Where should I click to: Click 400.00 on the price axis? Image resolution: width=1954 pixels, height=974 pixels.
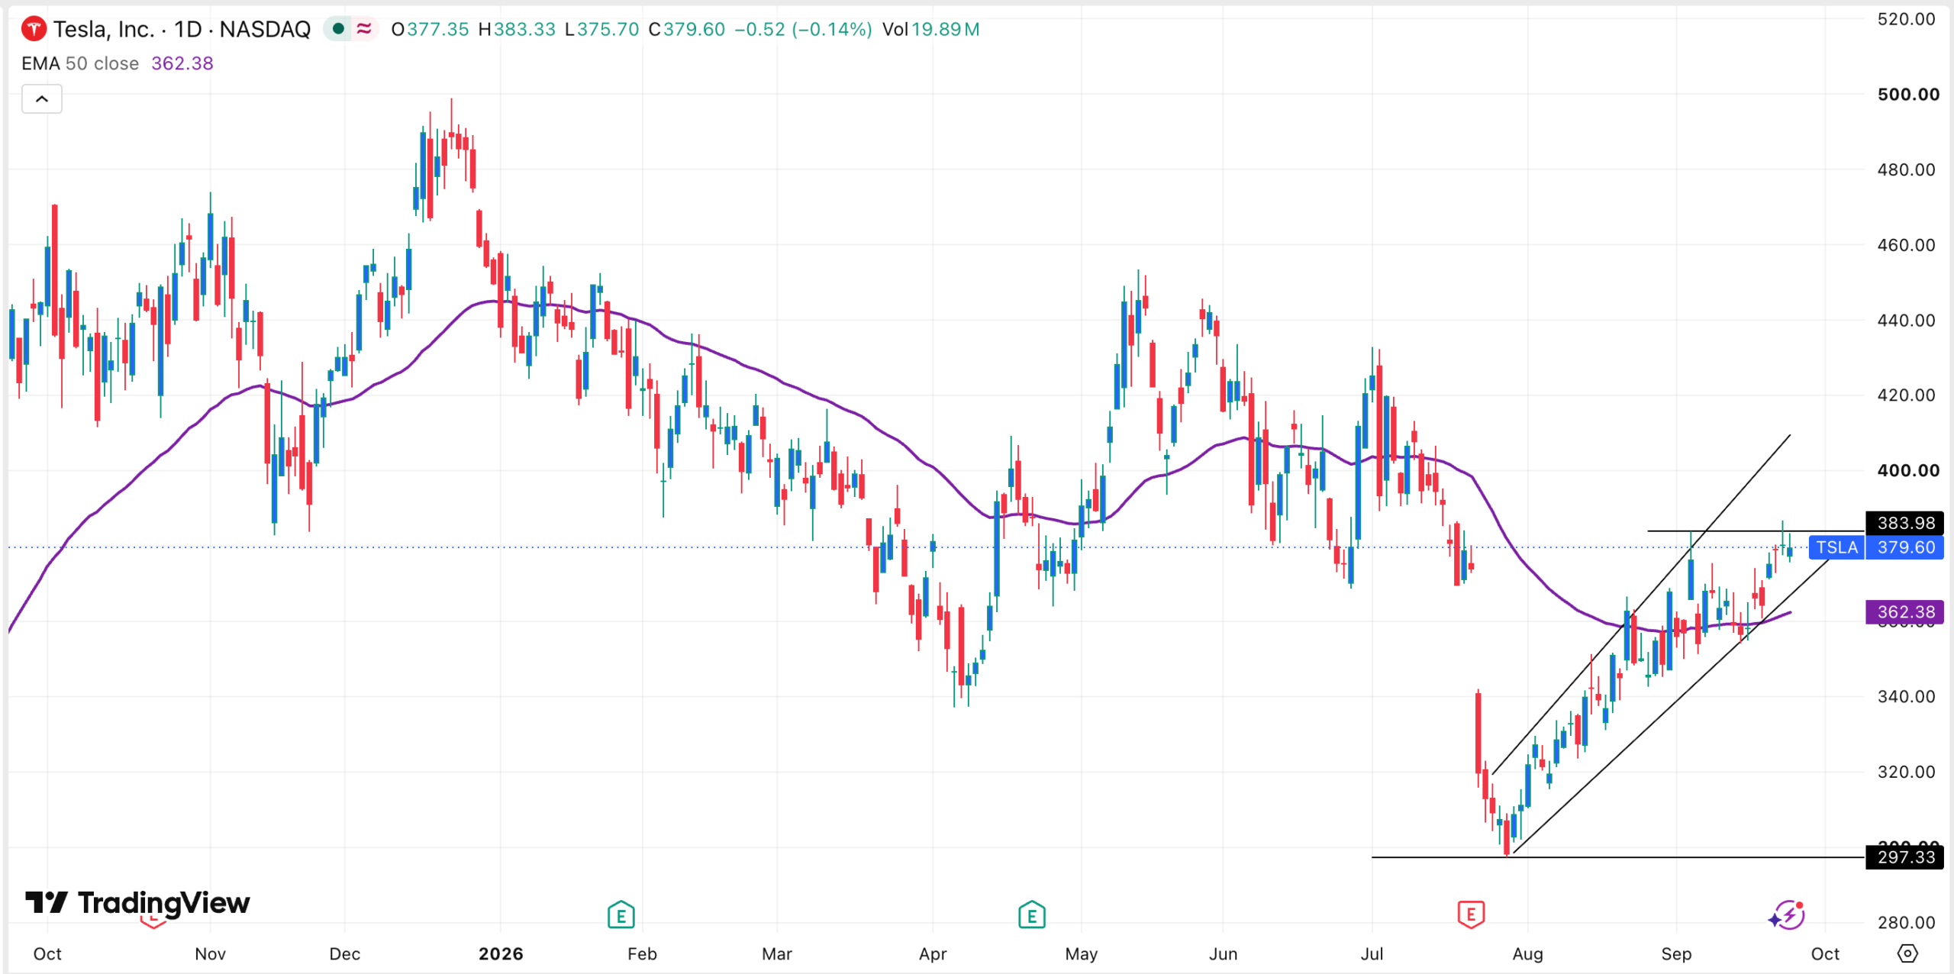[x=1907, y=470]
